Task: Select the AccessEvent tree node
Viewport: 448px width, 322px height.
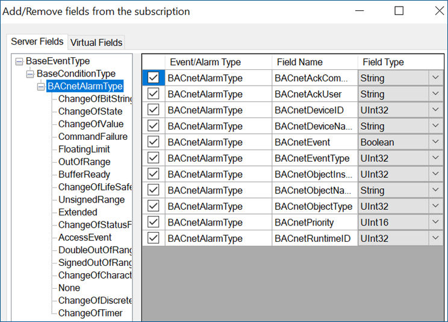Action: click(x=85, y=237)
